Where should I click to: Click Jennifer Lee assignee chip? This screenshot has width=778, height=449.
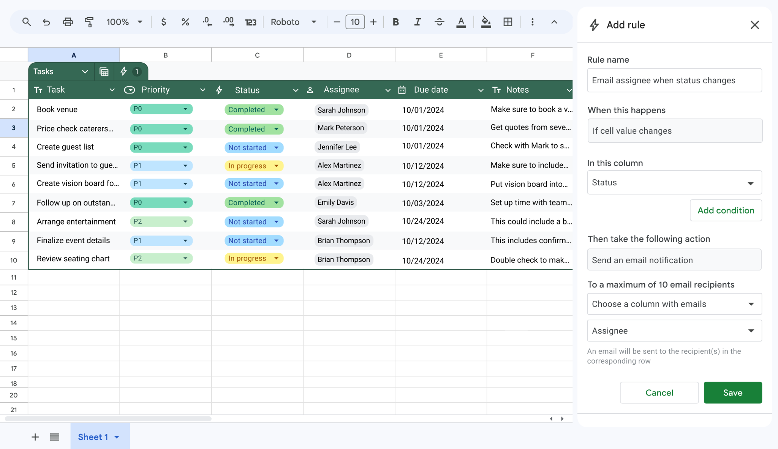tap(337, 147)
